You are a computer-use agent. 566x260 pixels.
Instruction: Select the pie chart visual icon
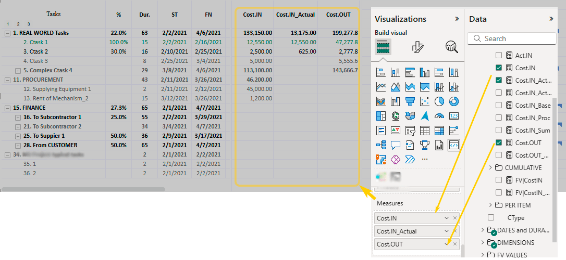439,101
